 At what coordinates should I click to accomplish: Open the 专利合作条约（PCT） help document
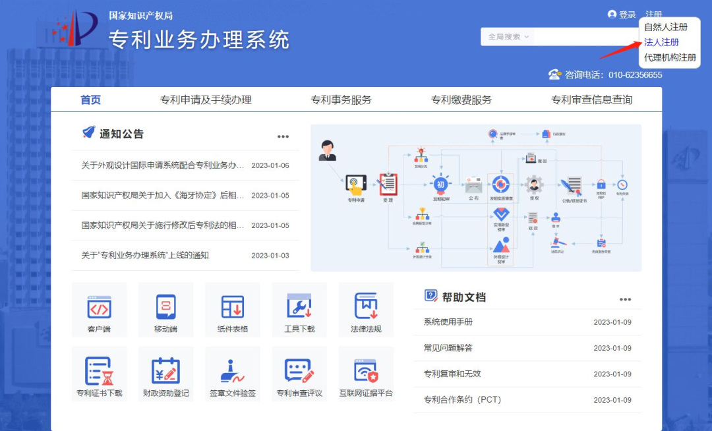[x=462, y=399]
